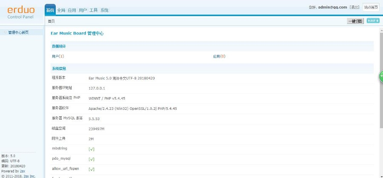383x178 pixels.
Task: Open the 工具 tab
Action: (93, 10)
